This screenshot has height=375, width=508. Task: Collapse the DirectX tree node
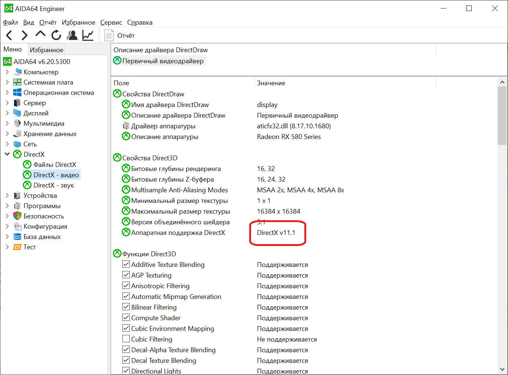tap(7, 154)
